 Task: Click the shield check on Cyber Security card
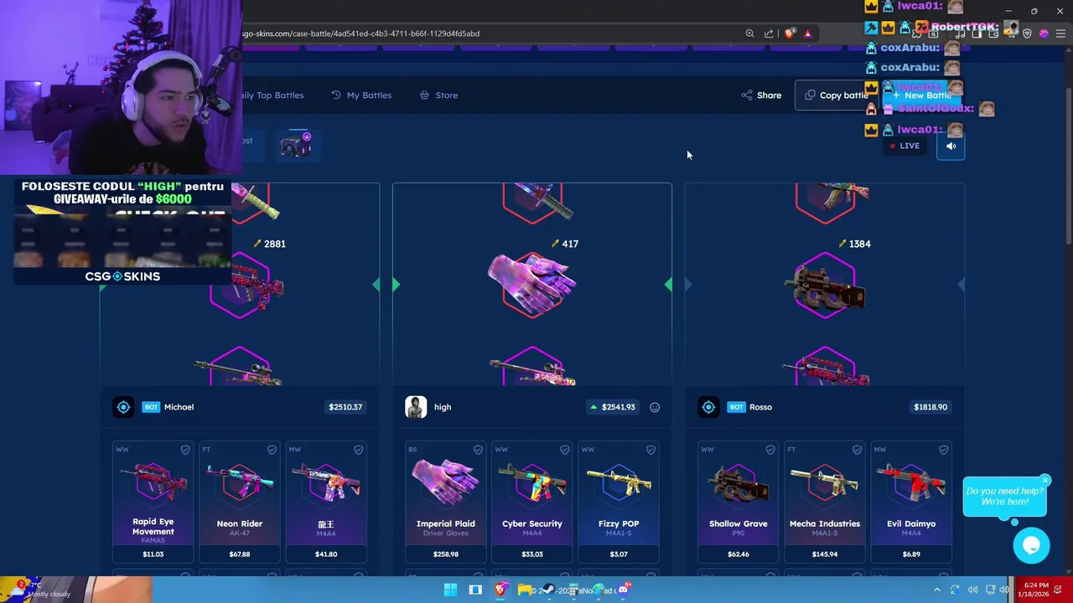(564, 450)
